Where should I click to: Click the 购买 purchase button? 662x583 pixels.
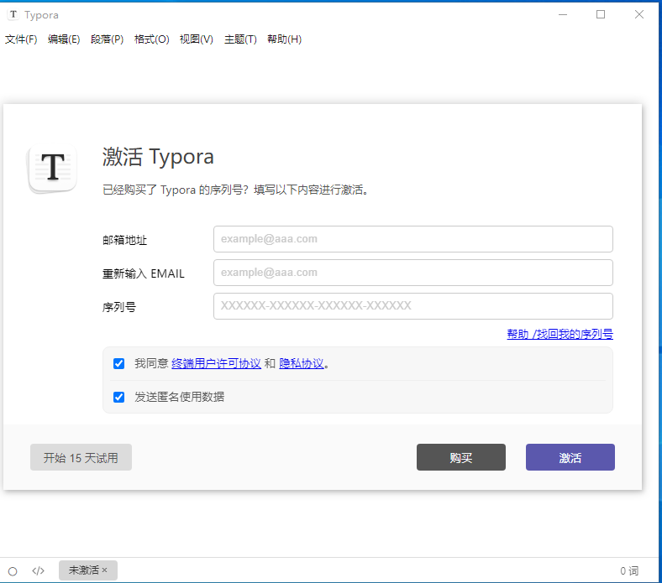[461, 457]
